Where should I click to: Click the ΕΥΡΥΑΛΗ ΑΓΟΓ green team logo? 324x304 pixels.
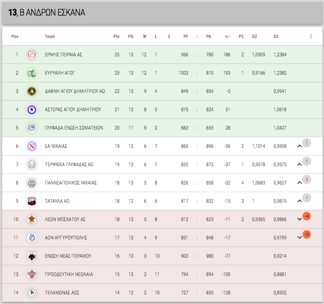tap(32, 73)
